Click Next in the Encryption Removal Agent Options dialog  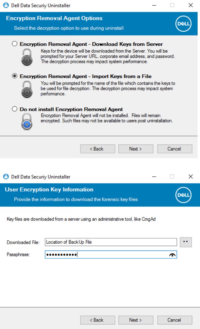click(136, 149)
